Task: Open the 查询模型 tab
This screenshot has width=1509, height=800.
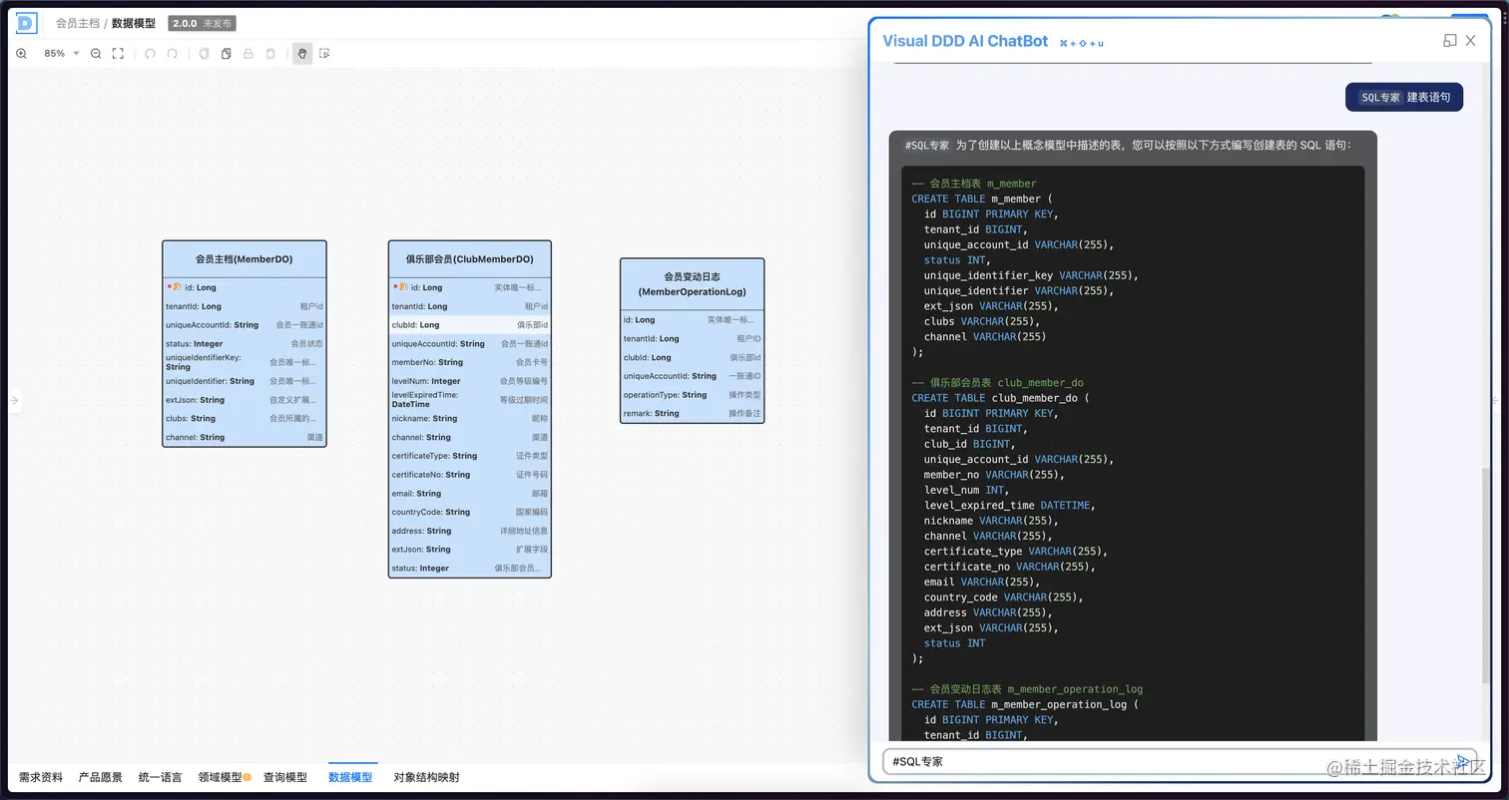Action: pos(285,777)
